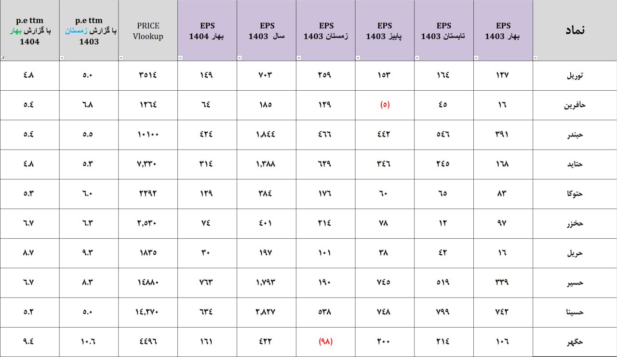Open the نماد column filter dropdown
617x357 pixels.
[x=536, y=58]
